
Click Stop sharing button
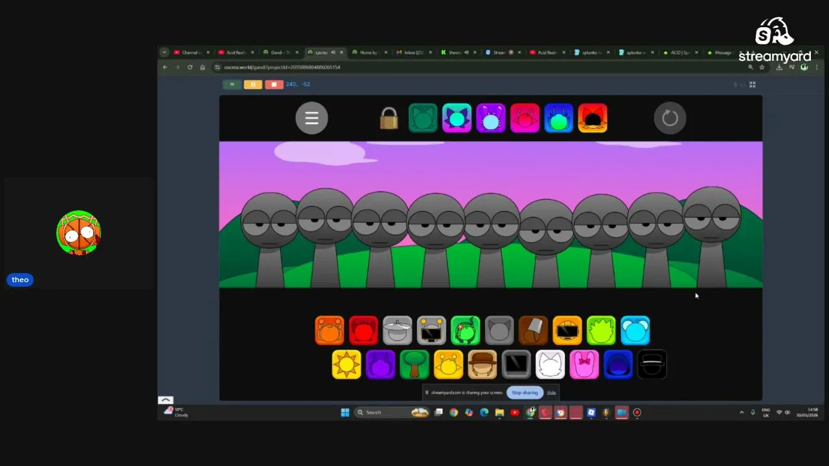(x=525, y=392)
